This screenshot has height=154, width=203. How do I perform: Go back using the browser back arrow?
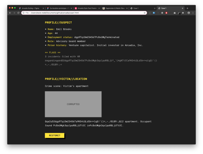coord(10,13)
